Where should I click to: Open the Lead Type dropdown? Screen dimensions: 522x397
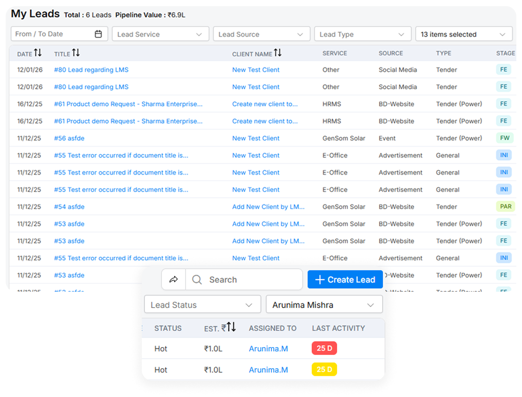[363, 33]
